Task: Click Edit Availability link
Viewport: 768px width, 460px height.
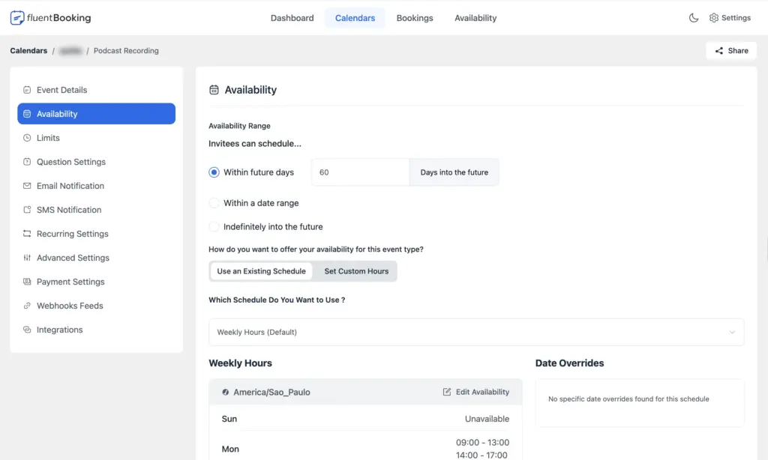Action: [476, 392]
